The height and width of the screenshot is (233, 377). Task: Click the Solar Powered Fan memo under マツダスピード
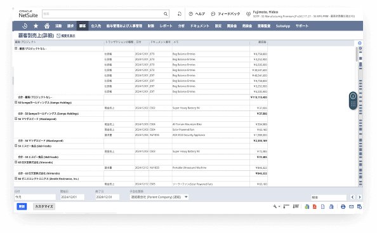pos(183,130)
